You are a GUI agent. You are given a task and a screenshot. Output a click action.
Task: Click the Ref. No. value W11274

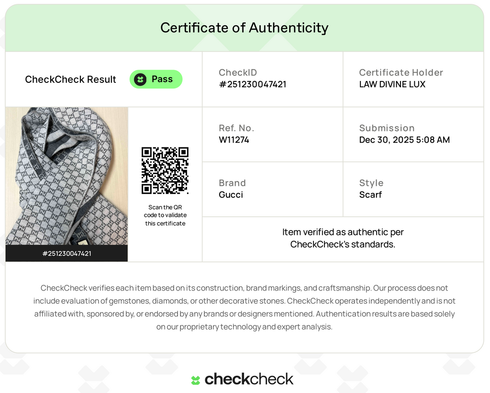click(x=234, y=140)
